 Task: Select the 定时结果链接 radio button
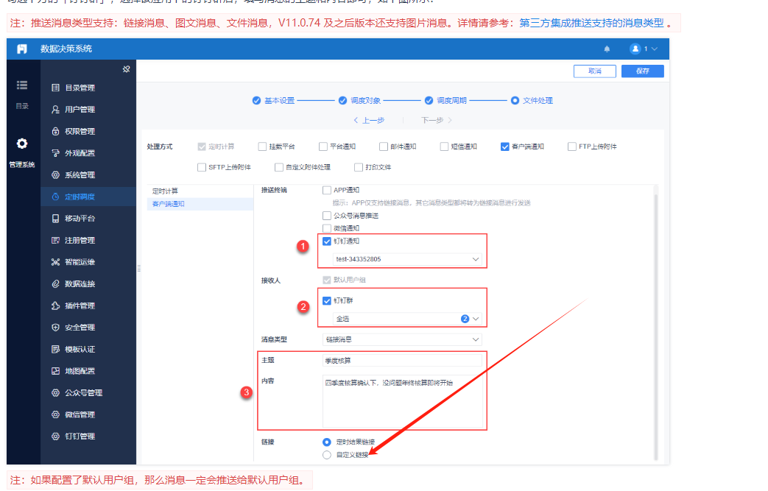click(327, 442)
